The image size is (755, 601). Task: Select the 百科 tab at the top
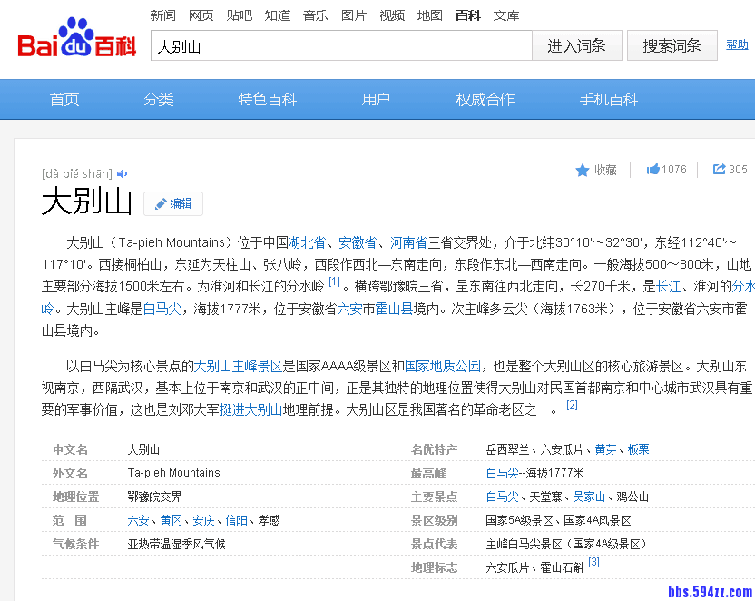point(466,15)
